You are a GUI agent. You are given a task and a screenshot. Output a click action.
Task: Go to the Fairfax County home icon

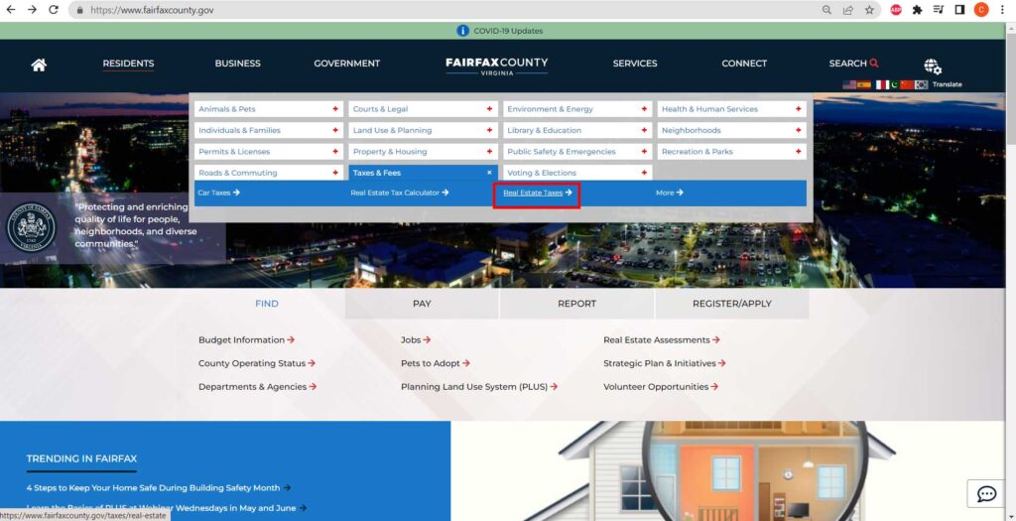click(x=39, y=65)
